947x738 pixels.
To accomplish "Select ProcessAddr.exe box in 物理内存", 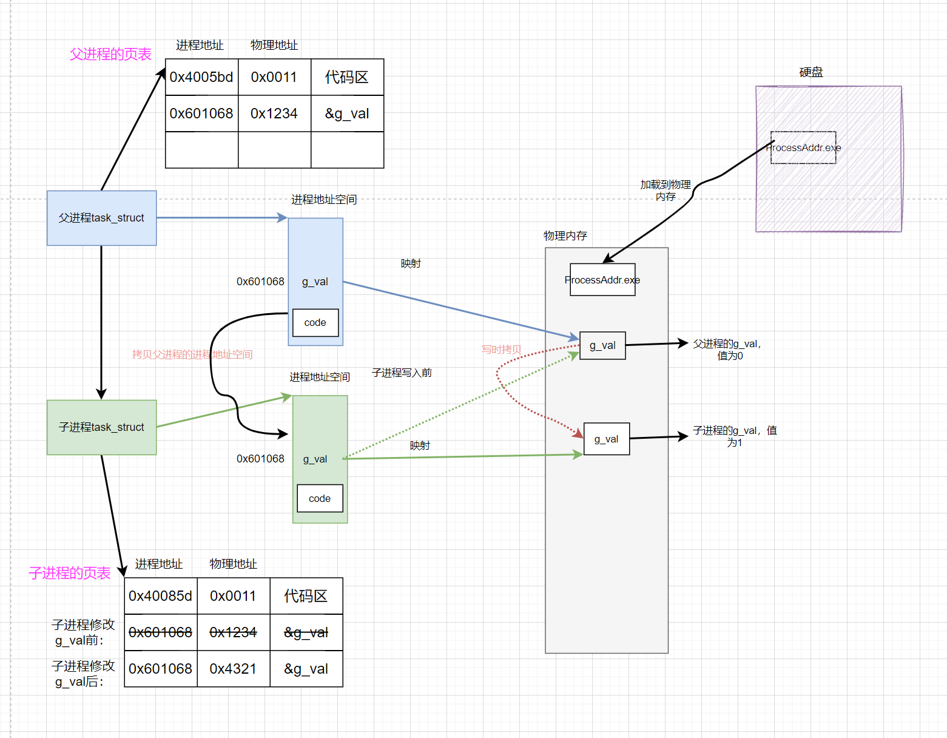I will [x=602, y=280].
